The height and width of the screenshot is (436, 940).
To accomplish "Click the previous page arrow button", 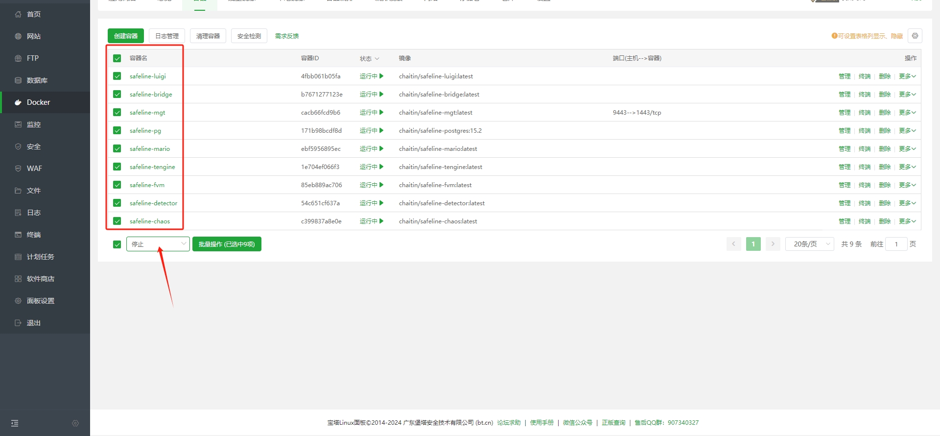I will [x=734, y=244].
